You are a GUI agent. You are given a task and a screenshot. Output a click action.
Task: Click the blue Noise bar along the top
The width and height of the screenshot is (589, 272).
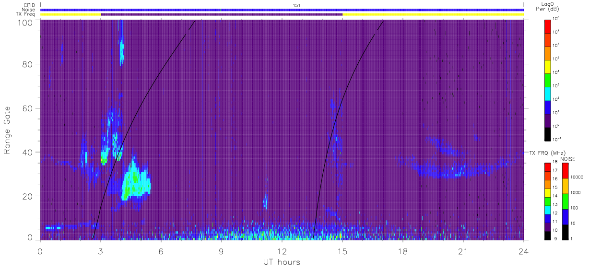pos(282,10)
